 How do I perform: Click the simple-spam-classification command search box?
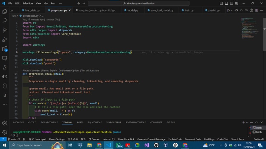coord(139,3)
